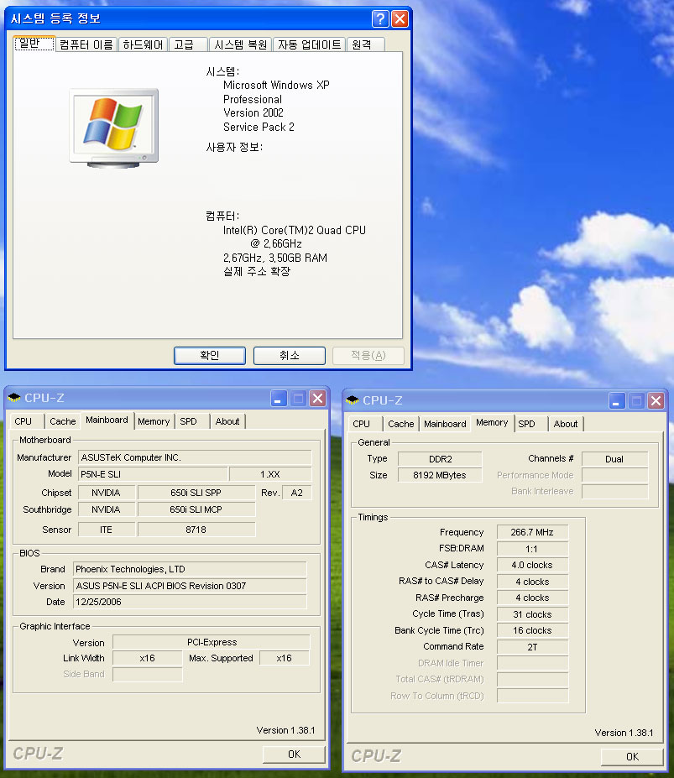Screen dimensions: 674x778
Task: Open the 자동 업데이트 tab
Action: coord(309,44)
